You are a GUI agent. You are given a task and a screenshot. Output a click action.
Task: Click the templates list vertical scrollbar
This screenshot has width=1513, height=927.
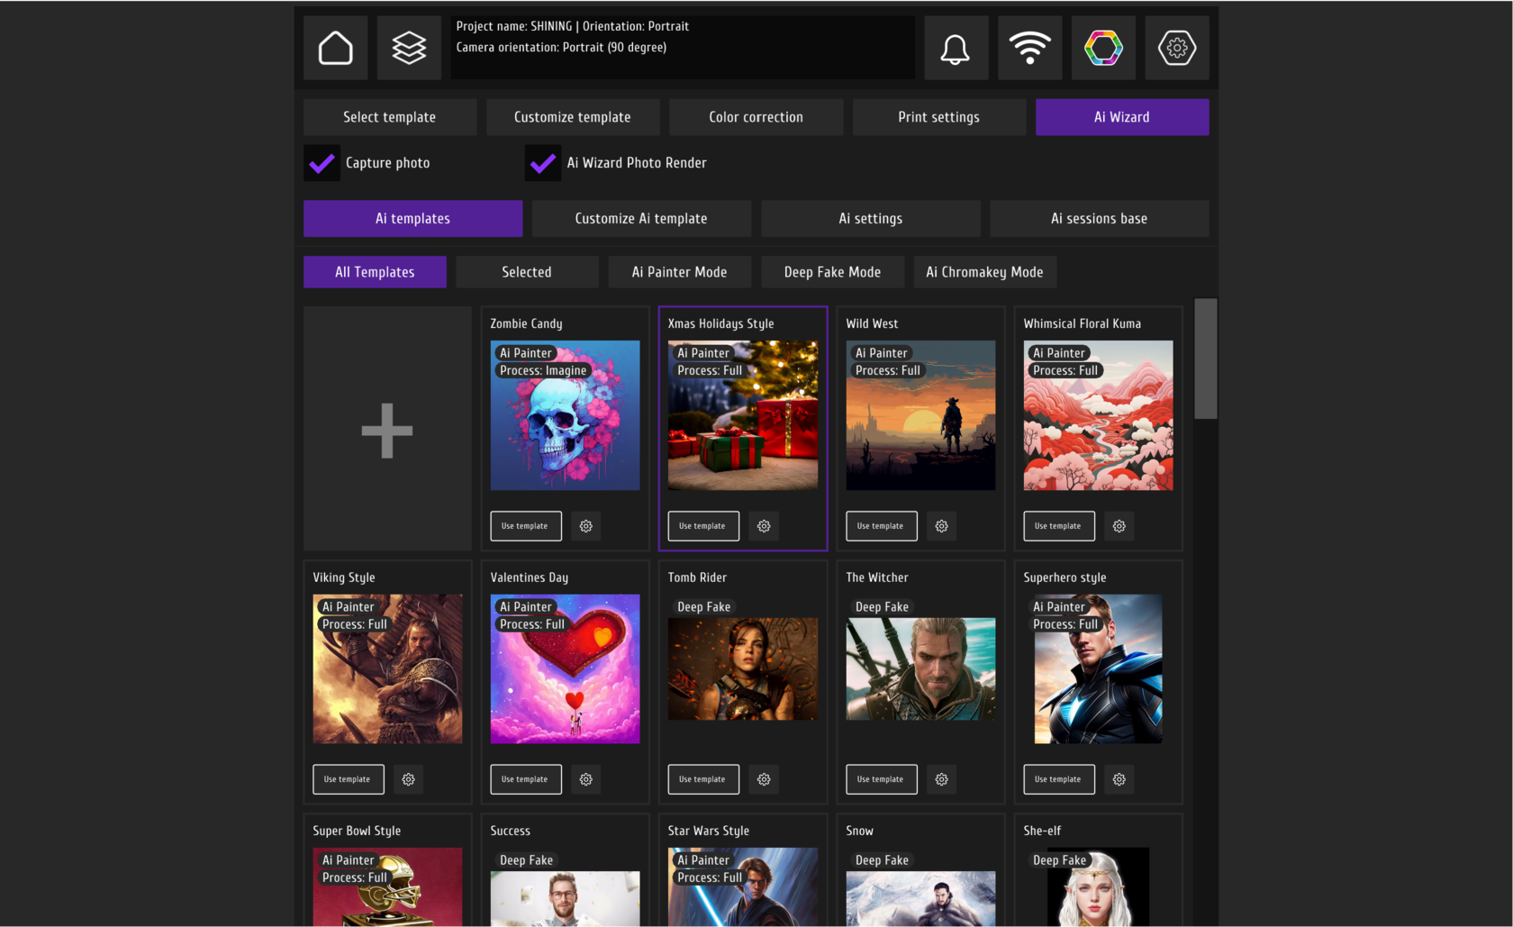click(1206, 359)
